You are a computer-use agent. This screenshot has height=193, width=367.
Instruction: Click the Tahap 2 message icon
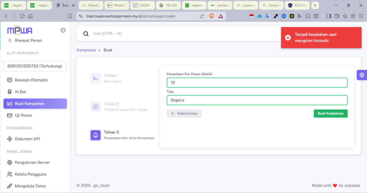(x=95, y=107)
